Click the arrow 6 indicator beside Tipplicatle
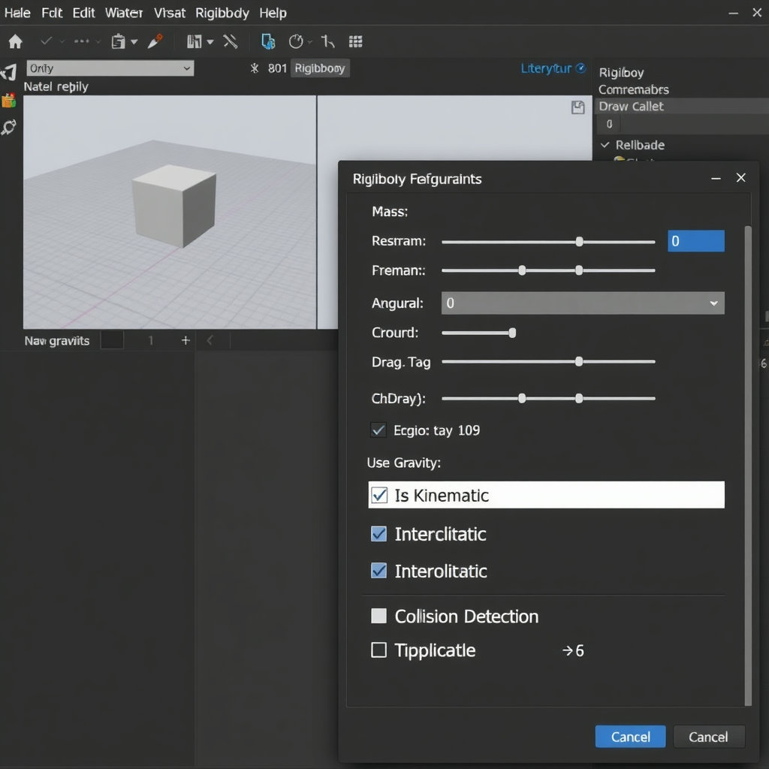Image resolution: width=769 pixels, height=769 pixels. 573,651
